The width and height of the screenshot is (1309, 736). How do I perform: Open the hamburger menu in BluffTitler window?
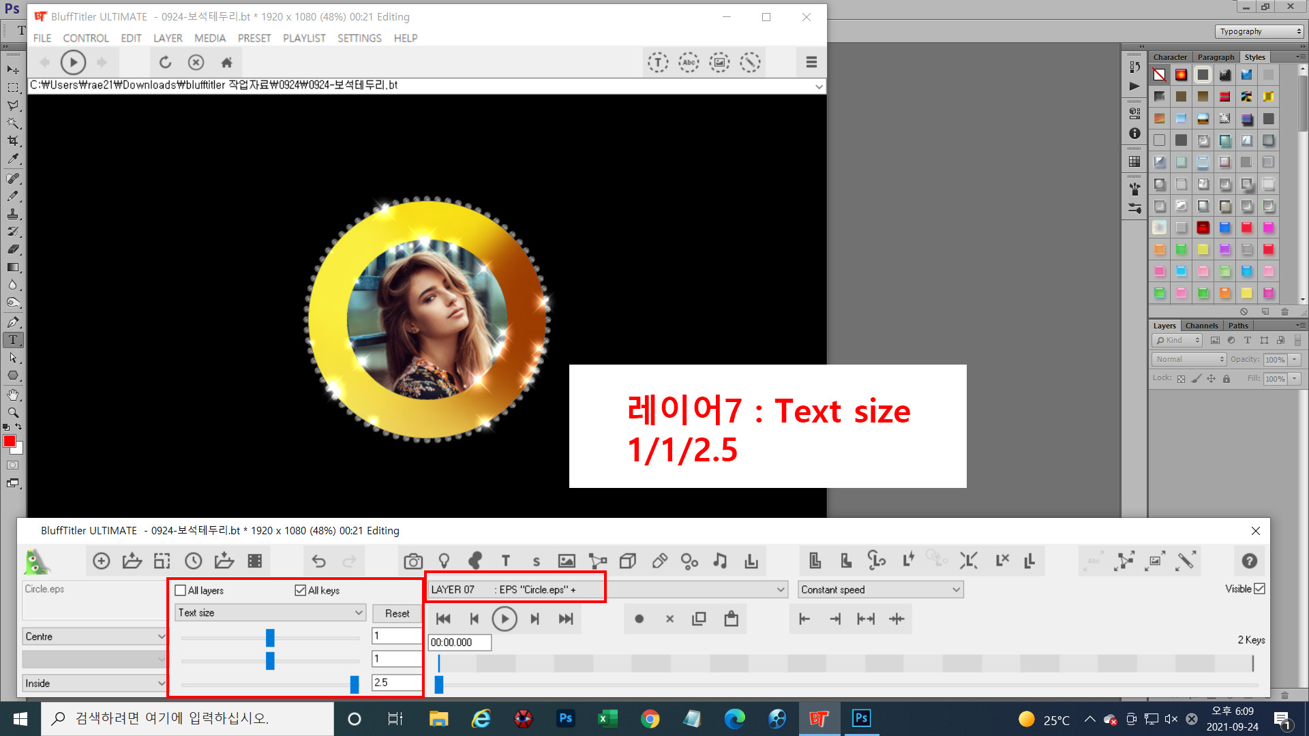coord(811,62)
